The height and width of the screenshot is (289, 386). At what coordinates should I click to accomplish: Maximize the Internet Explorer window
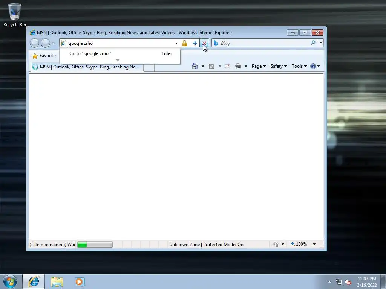click(305, 33)
